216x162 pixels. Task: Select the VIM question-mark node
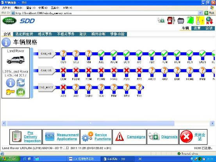pos(89,53)
